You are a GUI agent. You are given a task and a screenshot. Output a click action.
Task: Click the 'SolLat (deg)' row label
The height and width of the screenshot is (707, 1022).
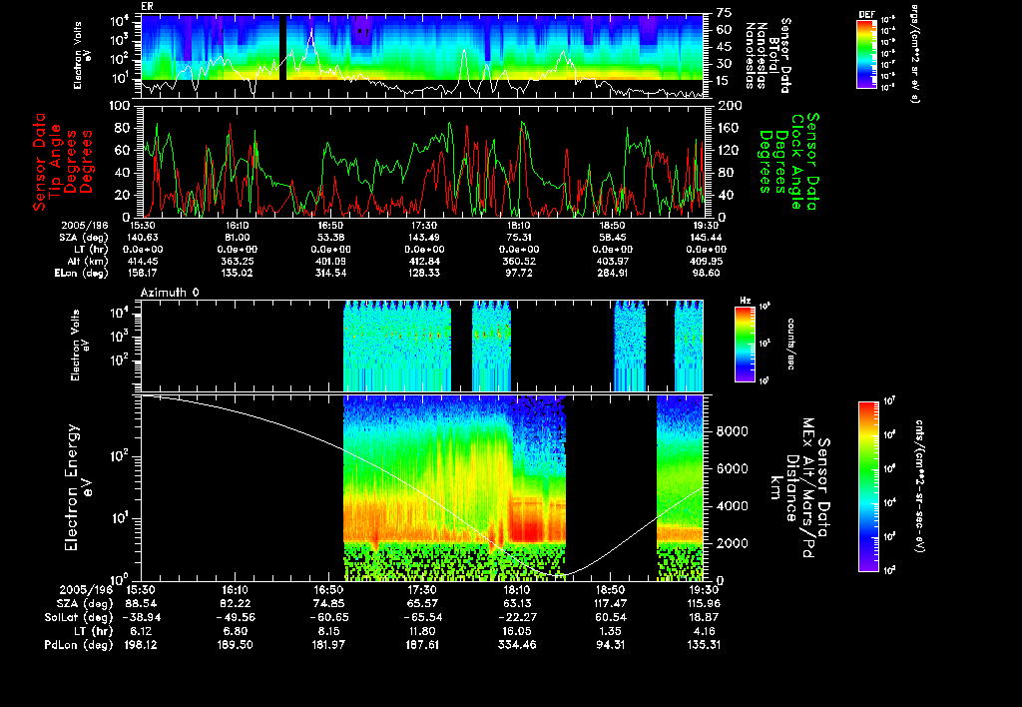pos(78,618)
